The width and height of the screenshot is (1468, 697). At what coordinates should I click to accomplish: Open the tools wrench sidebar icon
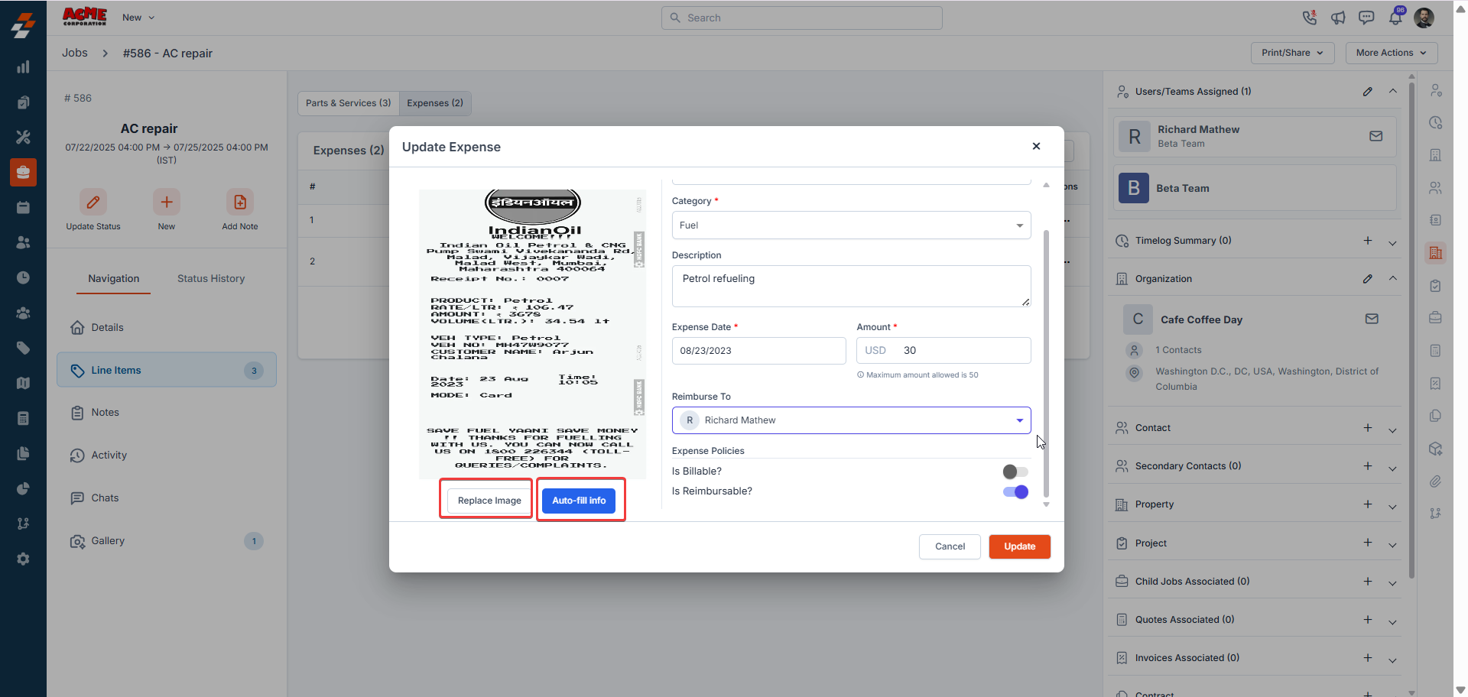click(x=23, y=137)
